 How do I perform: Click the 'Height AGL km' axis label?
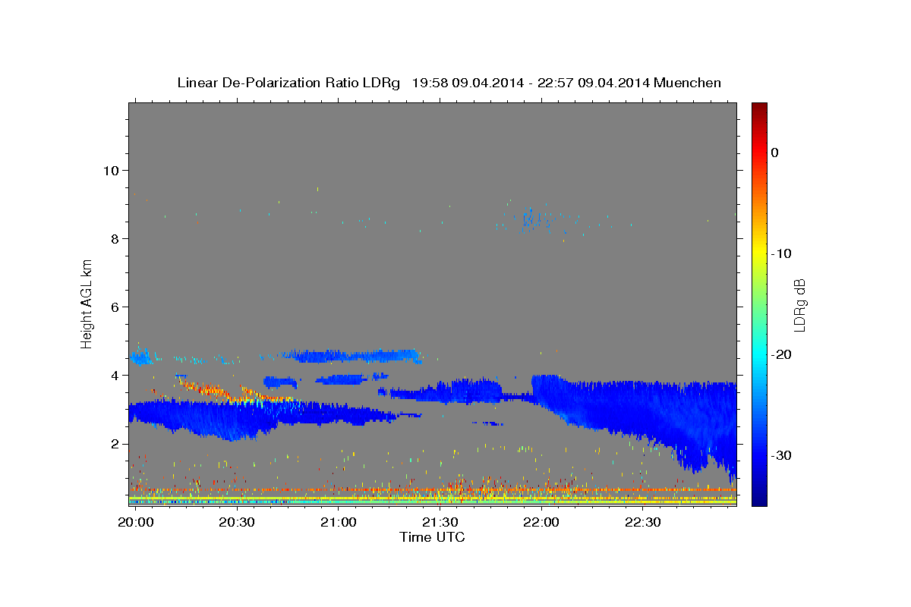[87, 303]
